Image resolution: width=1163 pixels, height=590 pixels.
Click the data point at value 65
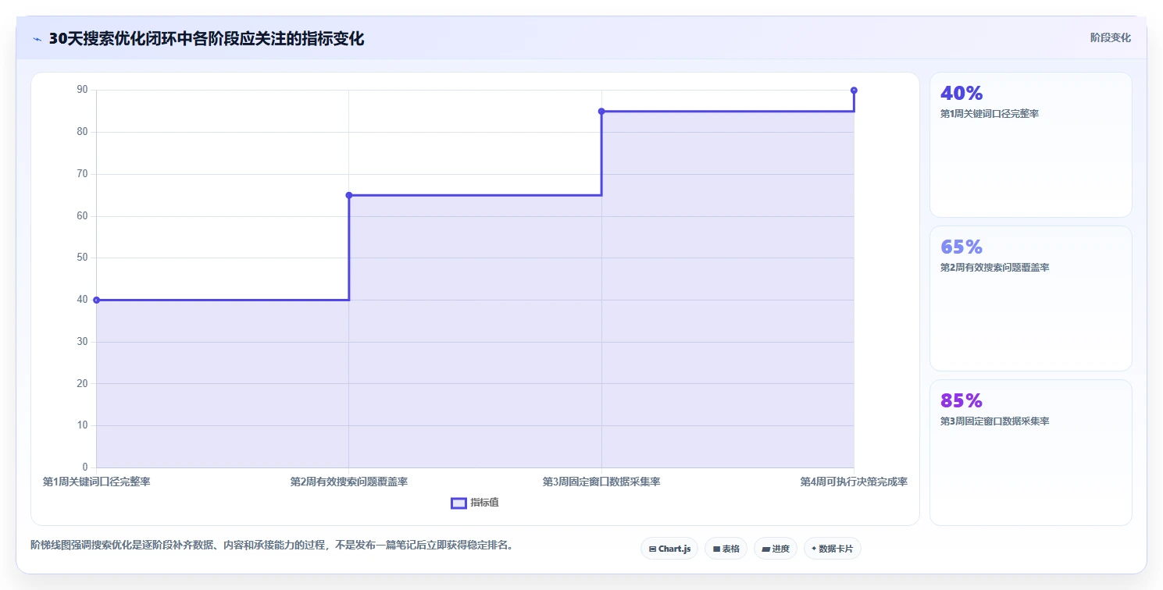point(349,195)
